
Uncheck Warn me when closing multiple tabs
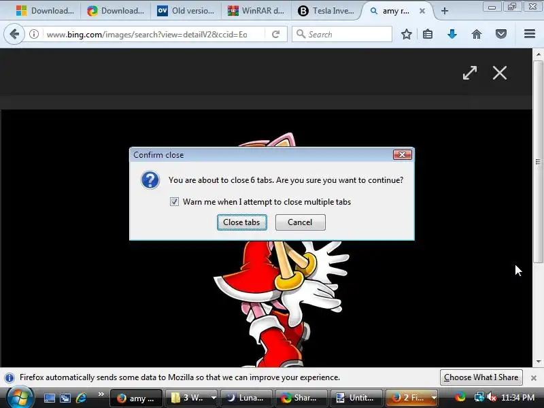174,201
